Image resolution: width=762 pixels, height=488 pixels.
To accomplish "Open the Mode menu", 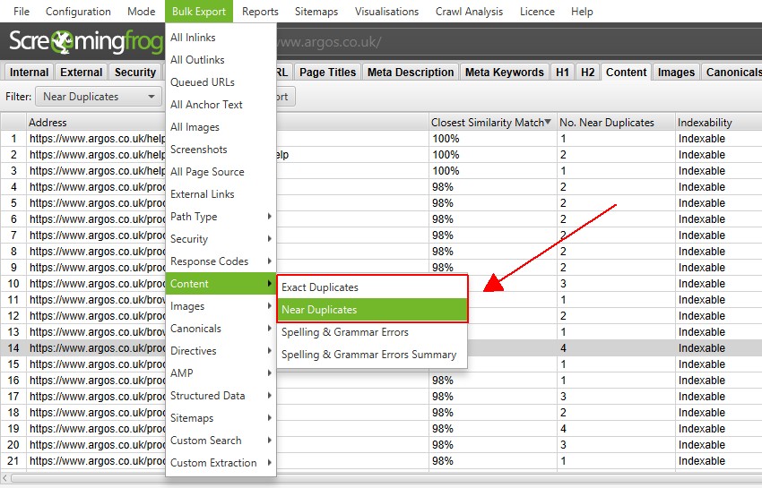I will point(141,11).
